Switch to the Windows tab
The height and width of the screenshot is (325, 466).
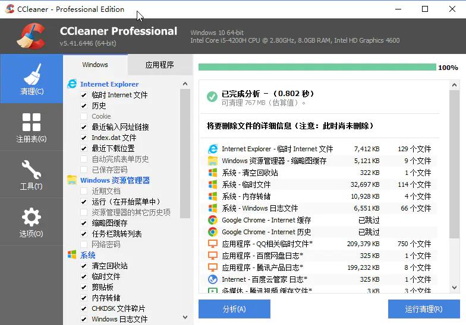(x=95, y=65)
